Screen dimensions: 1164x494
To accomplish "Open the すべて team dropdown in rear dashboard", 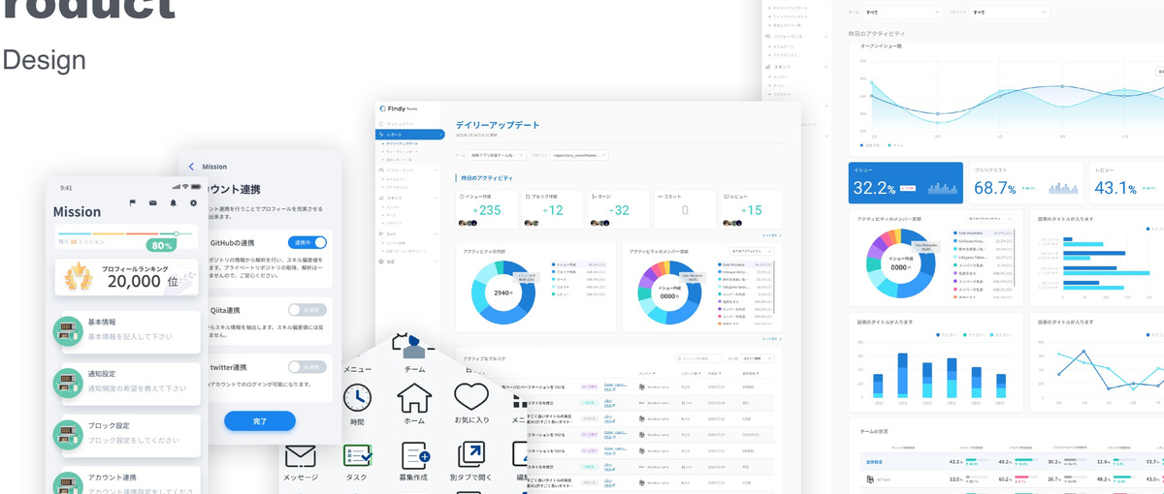I will point(902,13).
